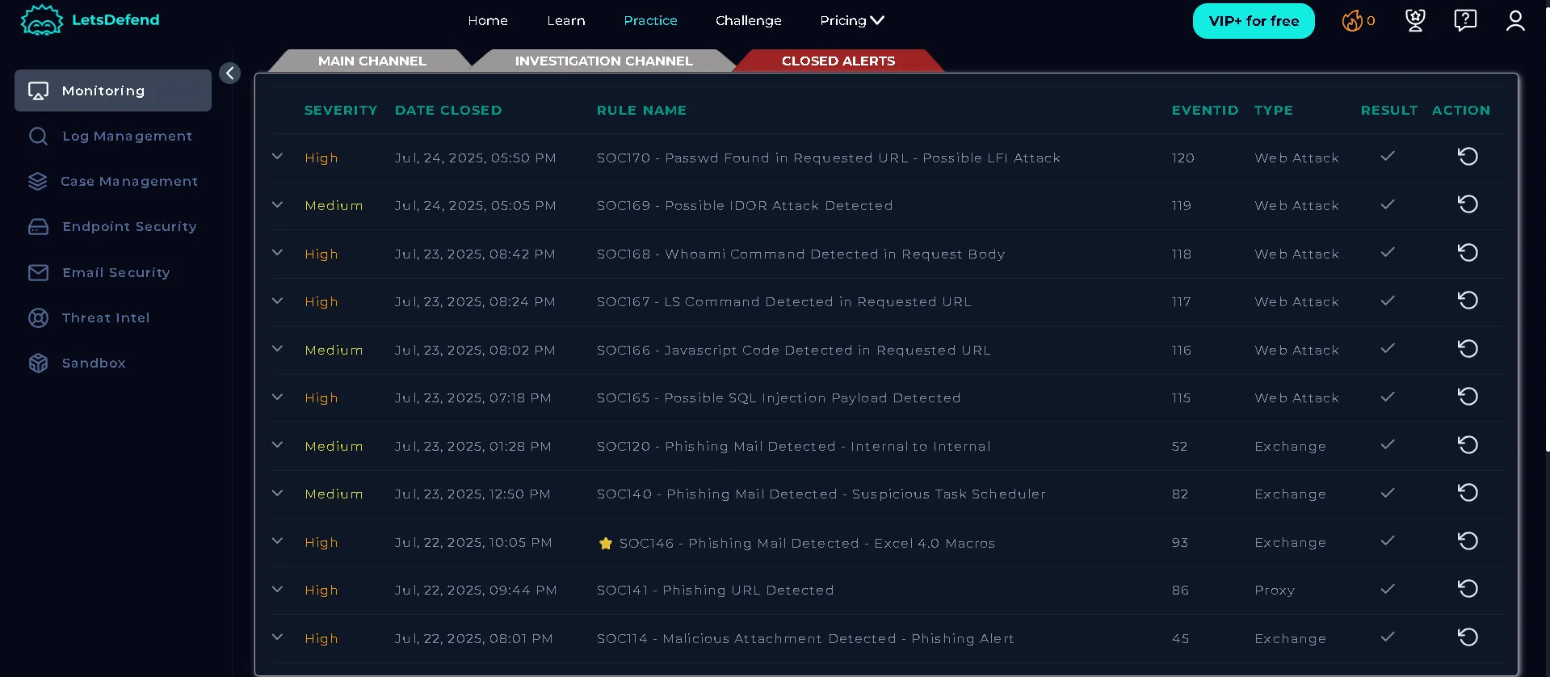
Task: Switch to the Investigation Channel tab
Action: point(603,61)
